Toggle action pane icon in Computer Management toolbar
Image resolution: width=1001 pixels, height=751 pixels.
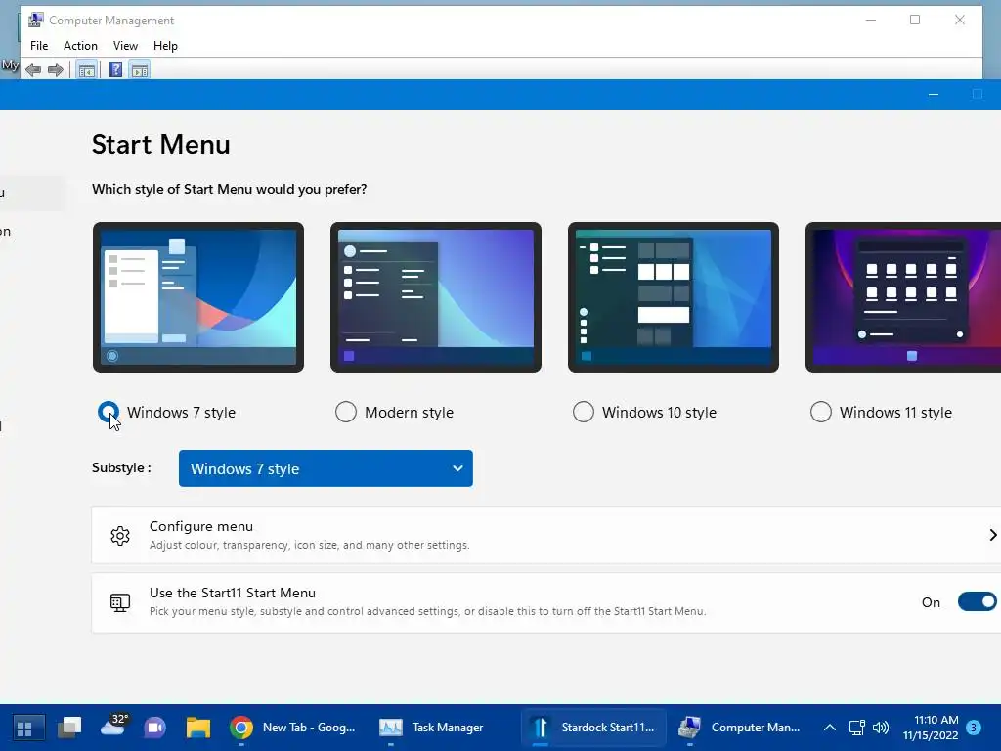pyautogui.click(x=140, y=69)
